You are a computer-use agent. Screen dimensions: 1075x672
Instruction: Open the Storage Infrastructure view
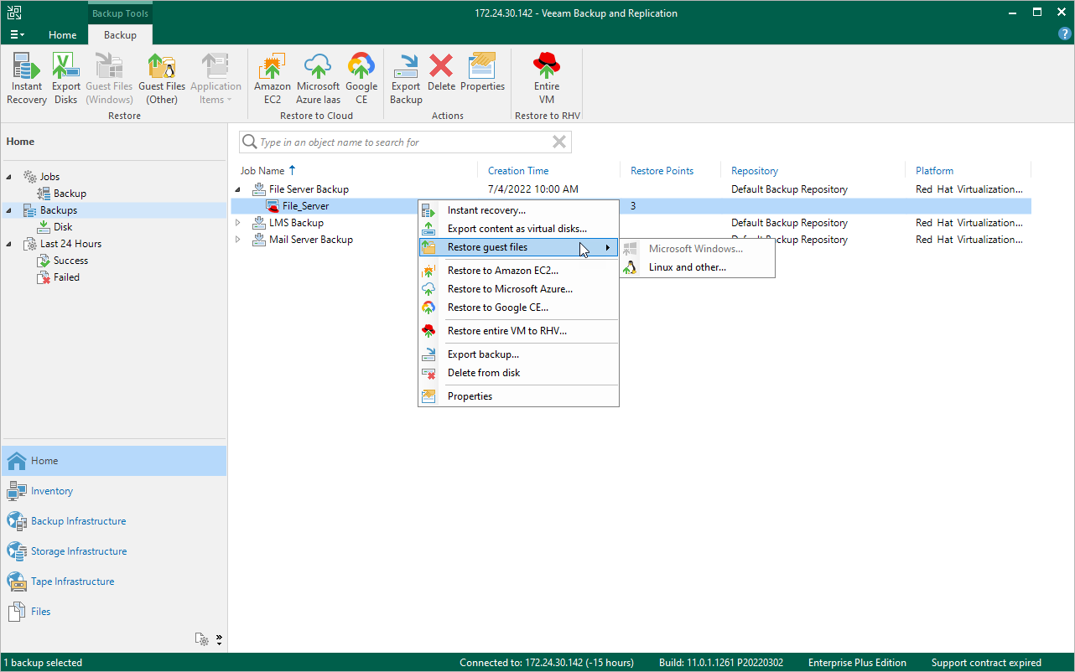point(114,551)
